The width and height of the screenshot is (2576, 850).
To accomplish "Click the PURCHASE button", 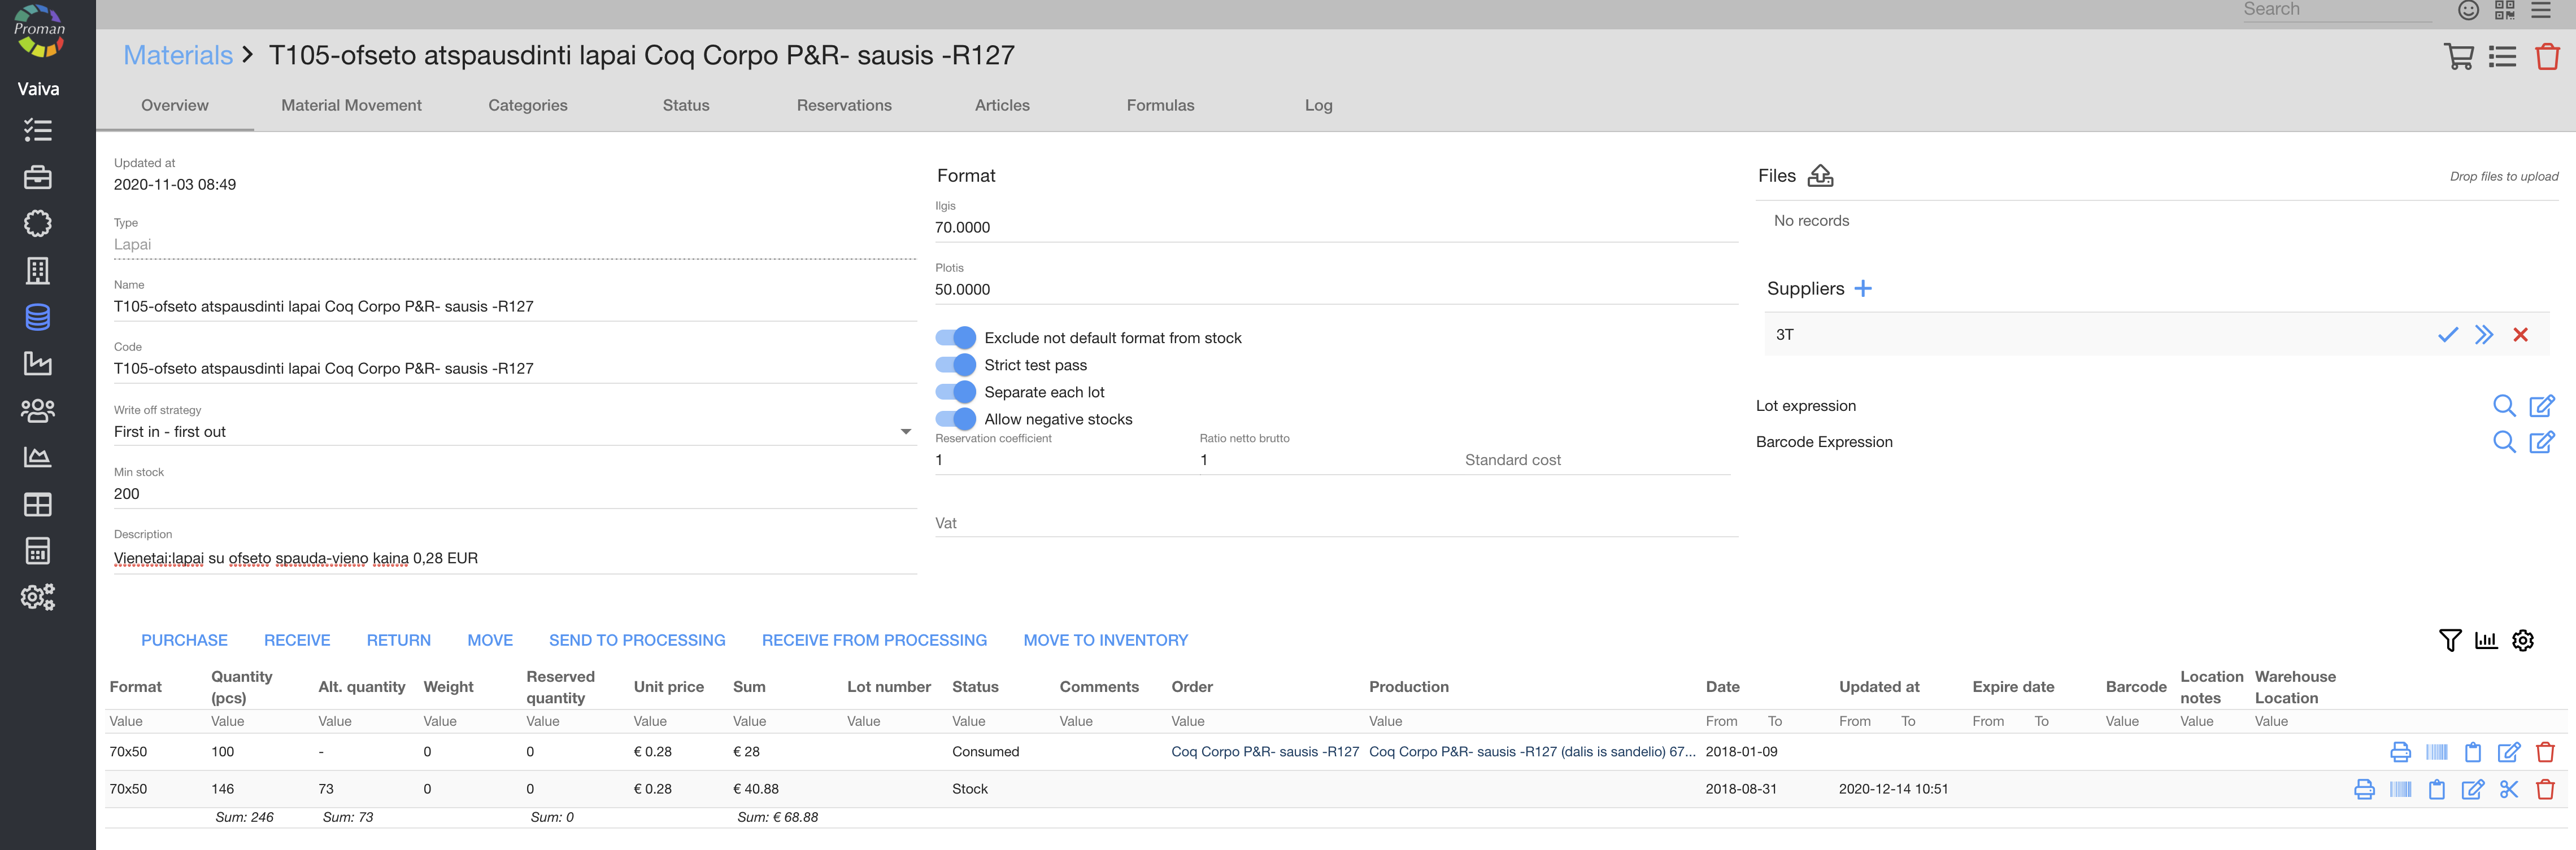I will (184, 640).
